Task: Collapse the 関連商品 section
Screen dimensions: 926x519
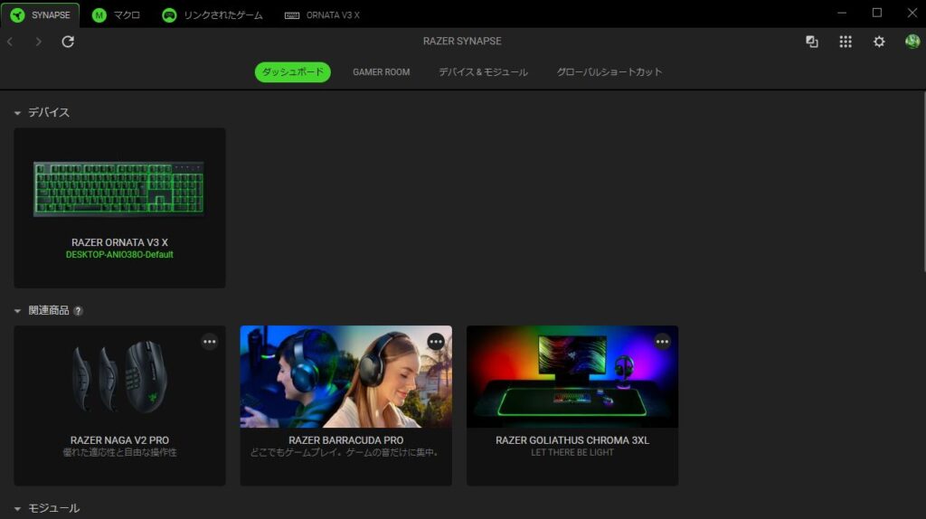Action: (17, 311)
